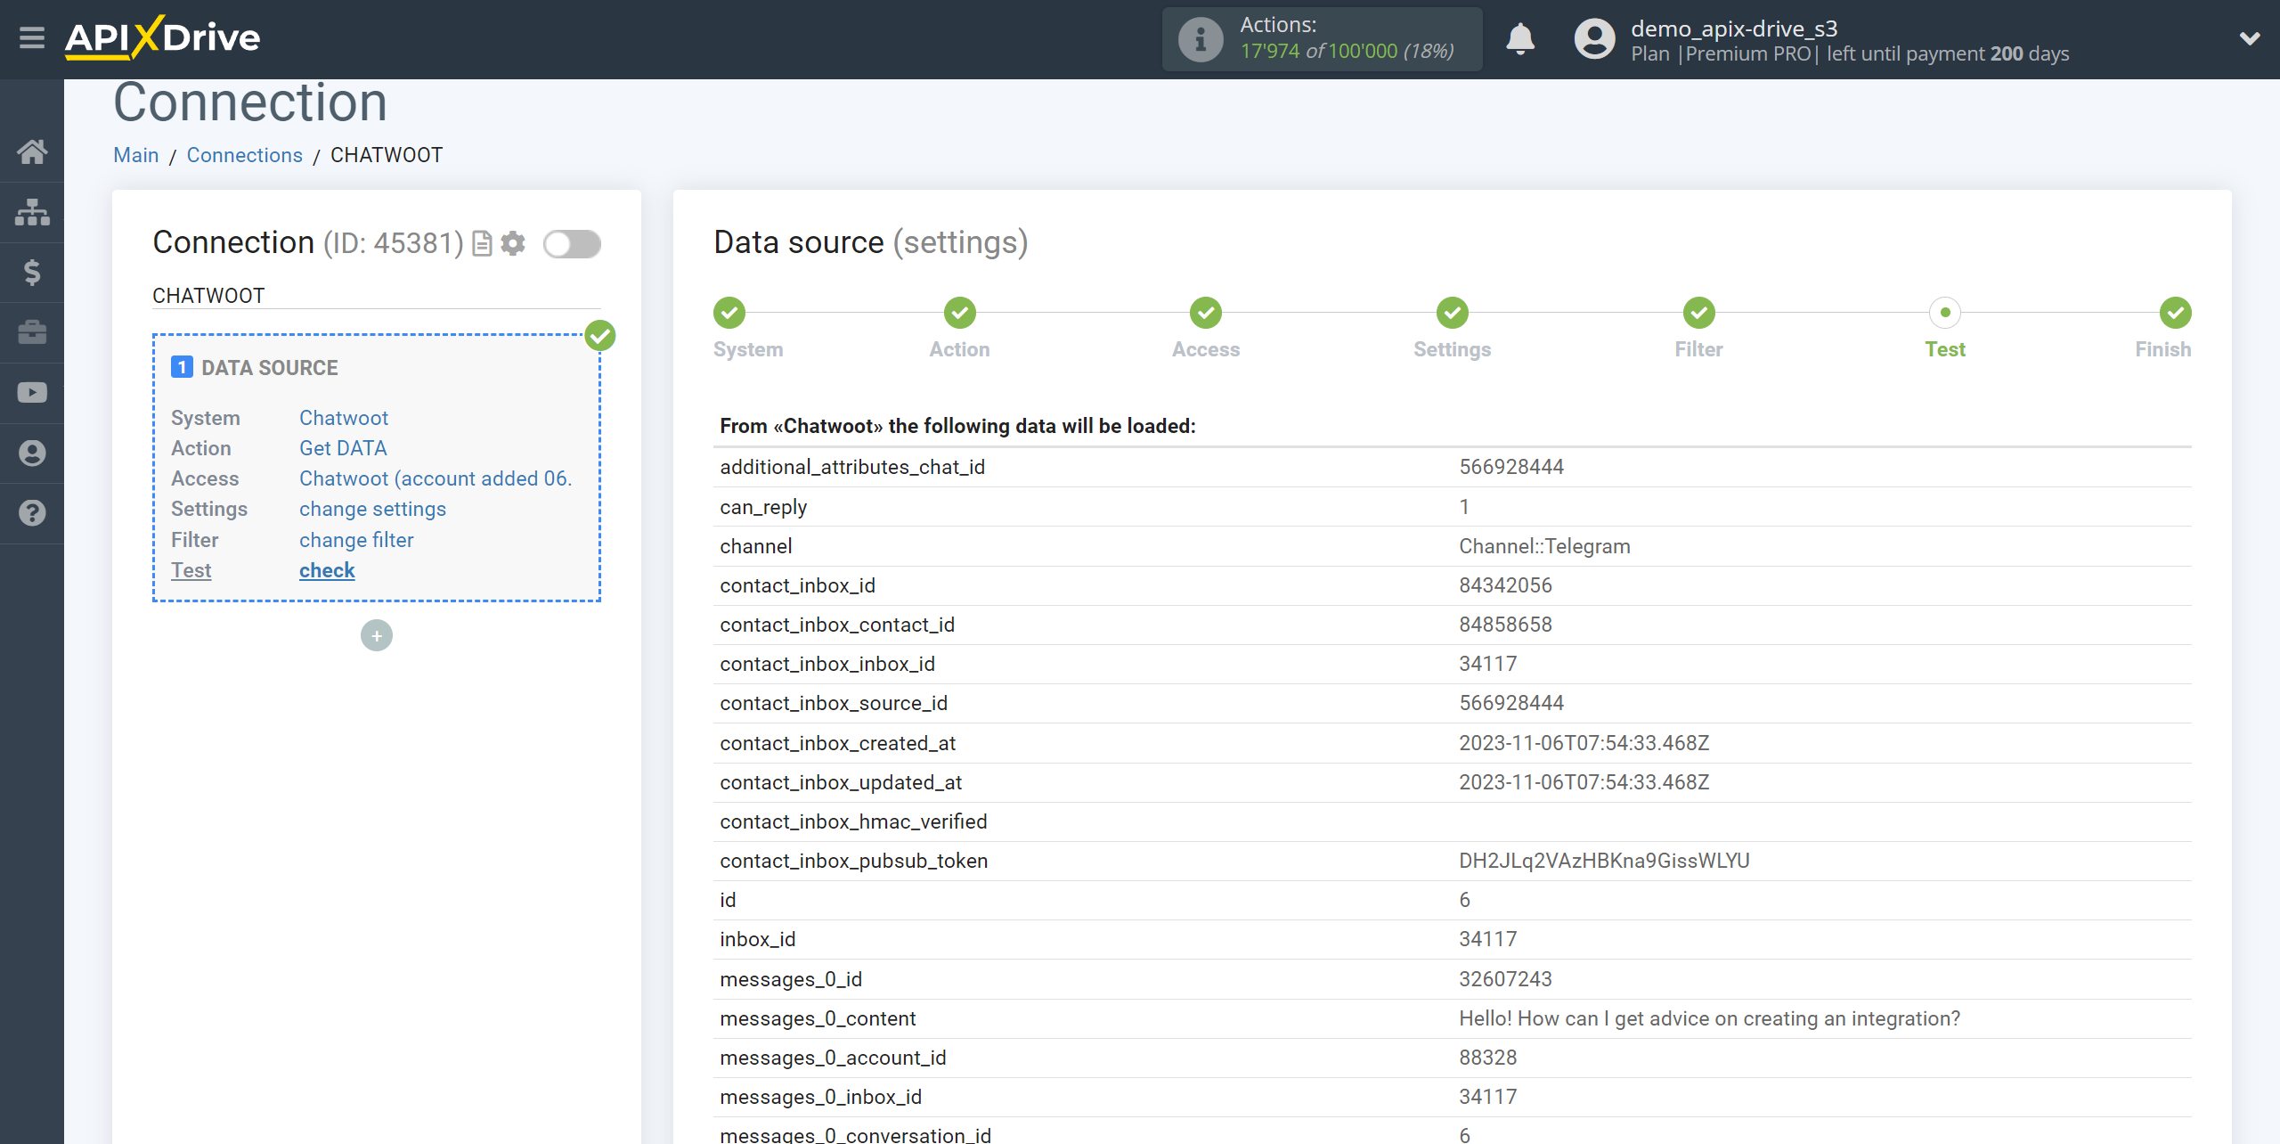Select contact_inbox_contact_id value 84858658
Screen dimensions: 2280x1144
1505,625
